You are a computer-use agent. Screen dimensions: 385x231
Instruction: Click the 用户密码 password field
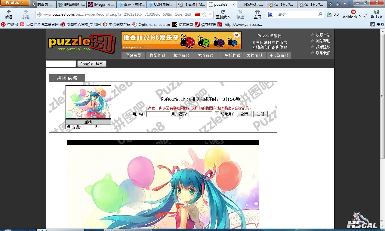[x=201, y=114]
